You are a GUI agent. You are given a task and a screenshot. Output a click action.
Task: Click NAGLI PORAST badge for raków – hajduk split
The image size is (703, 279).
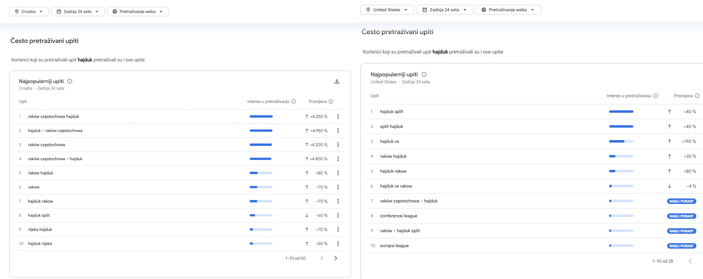[681, 231]
